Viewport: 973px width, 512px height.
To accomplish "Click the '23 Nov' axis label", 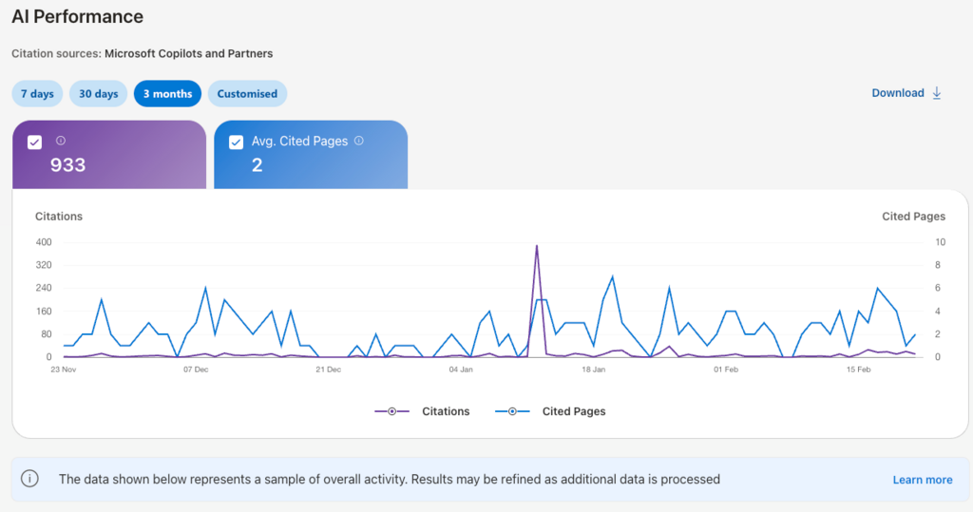I will (64, 370).
